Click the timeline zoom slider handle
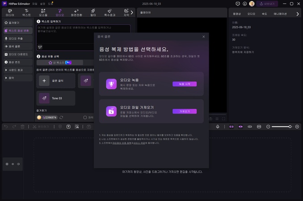The width and height of the screenshot is (303, 201). 290,127
